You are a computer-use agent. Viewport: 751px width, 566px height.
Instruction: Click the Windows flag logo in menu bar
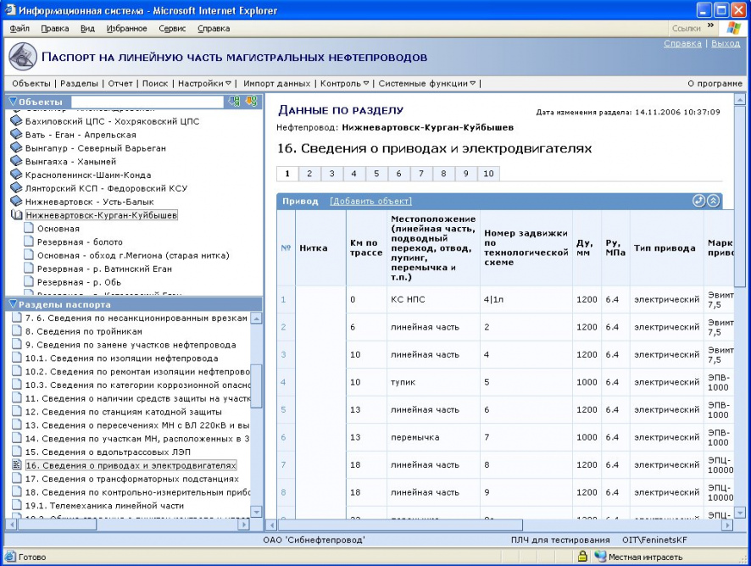(733, 28)
